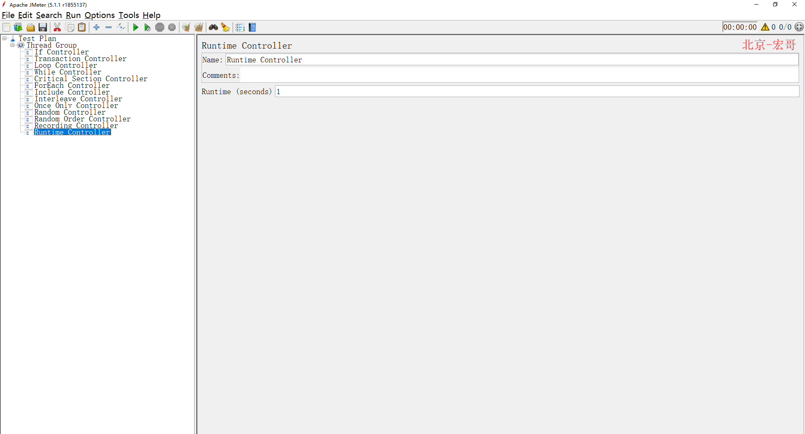The height and width of the screenshot is (434, 805).
Task: Click the Toggle enable/disable icon
Action: (121, 27)
